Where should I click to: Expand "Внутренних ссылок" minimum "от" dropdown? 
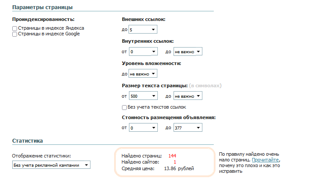tap(143, 52)
